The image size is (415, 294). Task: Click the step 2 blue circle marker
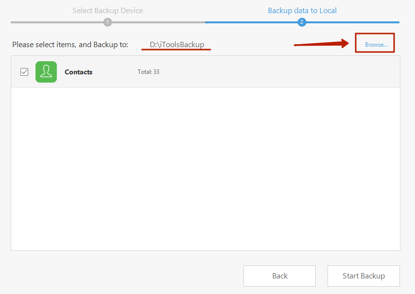[302, 22]
